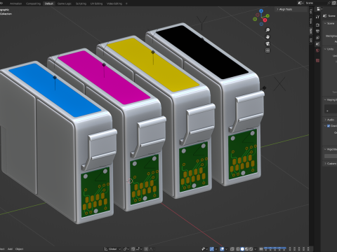The width and height of the screenshot is (337, 252).
Task: Open the properties editor type dropdown
Action: (x=319, y=9)
